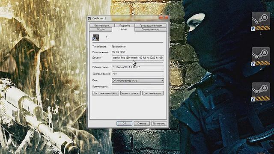Open the Дополнительно settings button
This screenshot has height=154, width=274.
[153, 93]
